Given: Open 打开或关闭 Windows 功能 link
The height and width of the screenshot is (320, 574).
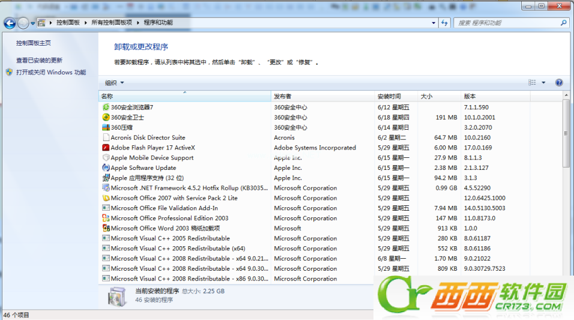Looking at the screenshot, I should pos(51,72).
